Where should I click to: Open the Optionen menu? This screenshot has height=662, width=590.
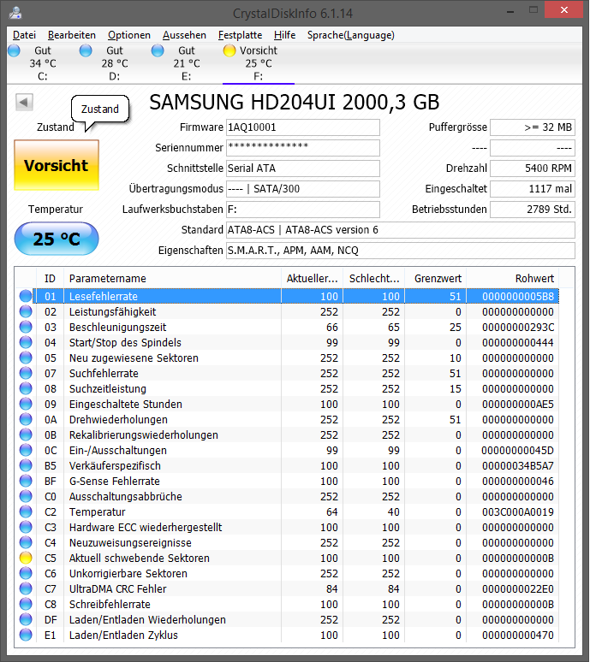point(129,35)
